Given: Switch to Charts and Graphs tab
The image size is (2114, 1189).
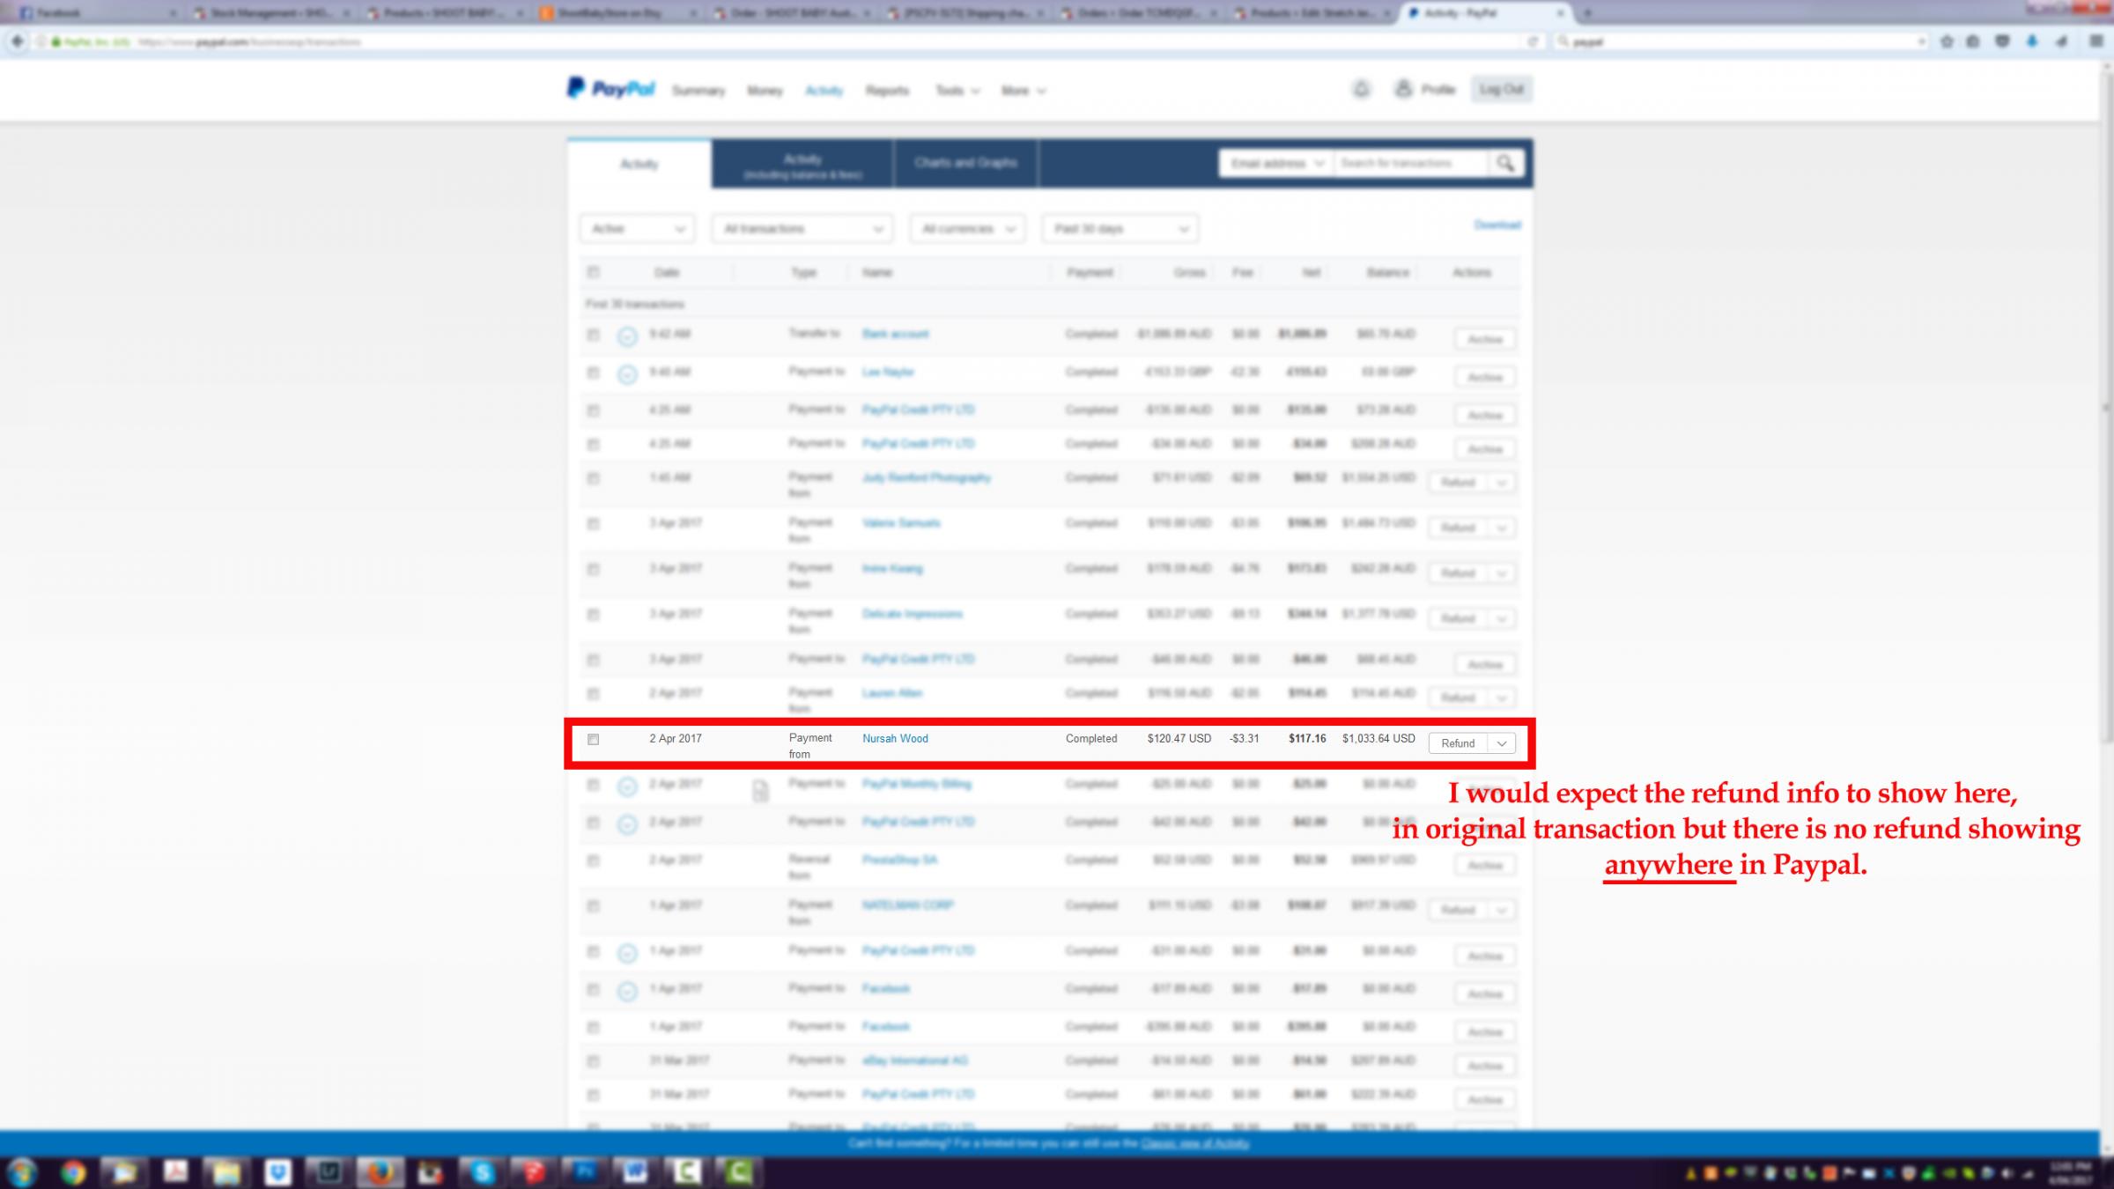Looking at the screenshot, I should coord(965,163).
